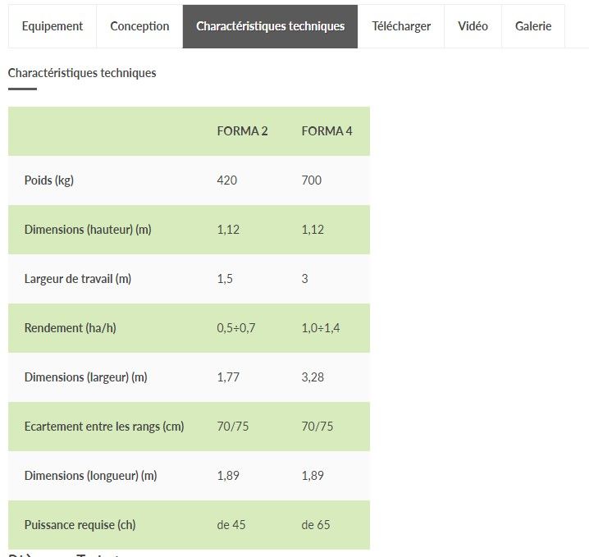
Task: Select the 3,28 width value cell
Action: (313, 377)
